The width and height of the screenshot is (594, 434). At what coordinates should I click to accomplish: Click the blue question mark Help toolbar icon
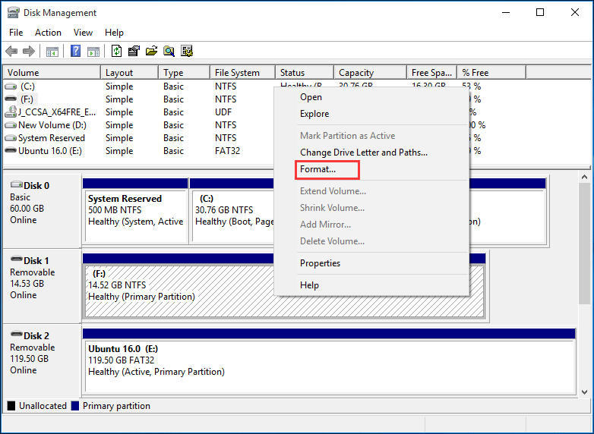pos(76,51)
